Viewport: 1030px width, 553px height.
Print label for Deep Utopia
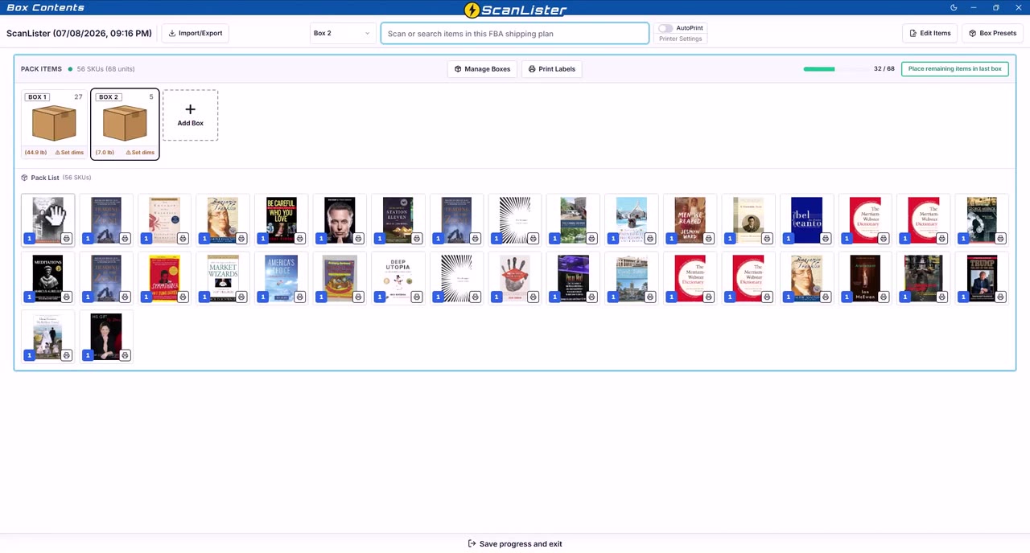[x=417, y=297]
